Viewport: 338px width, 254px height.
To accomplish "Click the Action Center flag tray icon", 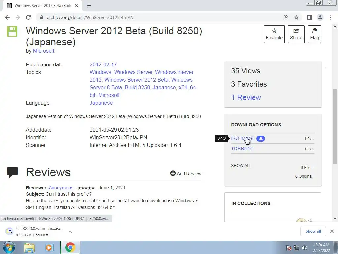I will click(x=289, y=248).
